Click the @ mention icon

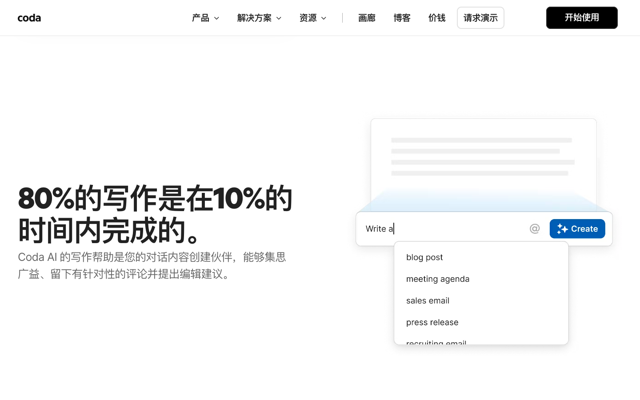tap(535, 228)
